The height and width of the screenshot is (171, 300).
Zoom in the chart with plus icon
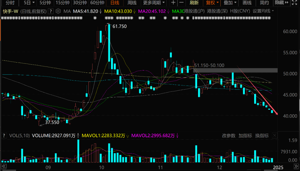click(173, 3)
